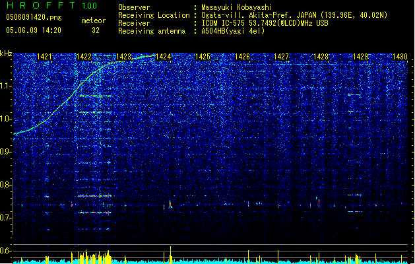Click the 0.7 kHz axis label
The width and height of the screenshot is (415, 264).
tap(5, 218)
